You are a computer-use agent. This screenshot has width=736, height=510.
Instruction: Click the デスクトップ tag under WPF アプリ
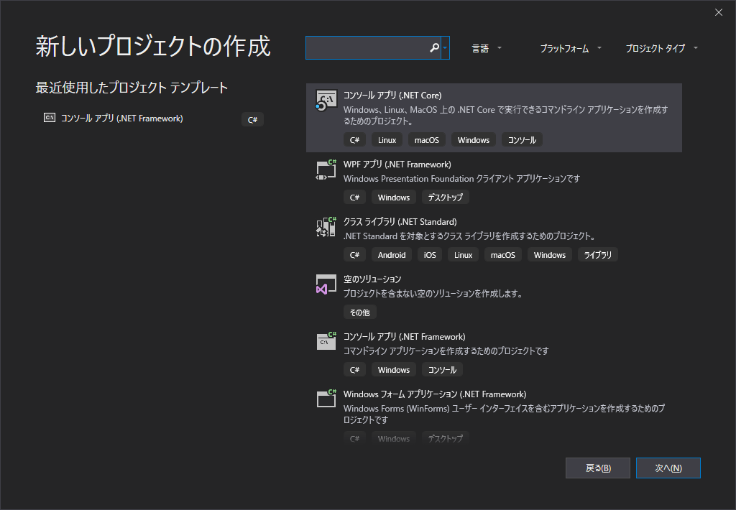(x=446, y=198)
